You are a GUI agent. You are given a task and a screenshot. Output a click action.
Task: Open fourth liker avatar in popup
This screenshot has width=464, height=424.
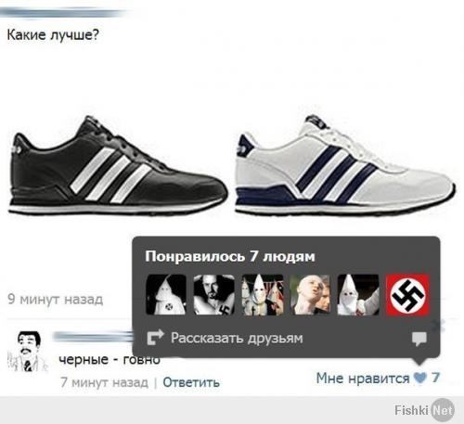tap(310, 294)
